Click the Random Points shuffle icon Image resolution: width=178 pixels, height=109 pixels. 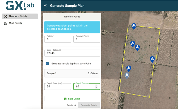pyautogui.click(x=6, y=16)
